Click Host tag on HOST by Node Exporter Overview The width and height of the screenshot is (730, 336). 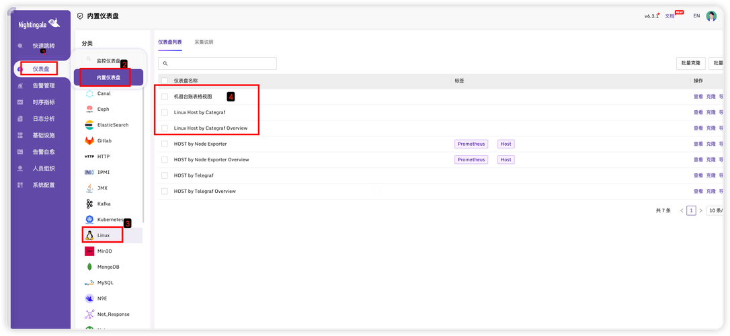pos(506,160)
